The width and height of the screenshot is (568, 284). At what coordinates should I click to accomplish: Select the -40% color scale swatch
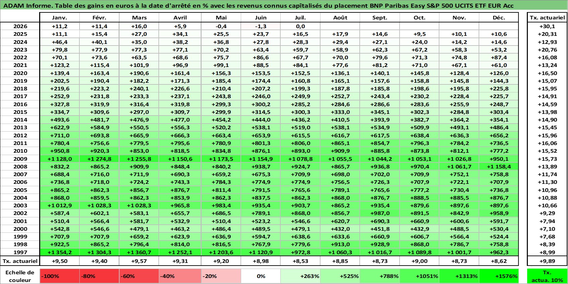pos(180,276)
